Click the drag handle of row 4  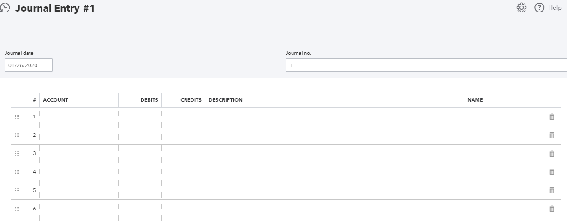click(x=17, y=172)
